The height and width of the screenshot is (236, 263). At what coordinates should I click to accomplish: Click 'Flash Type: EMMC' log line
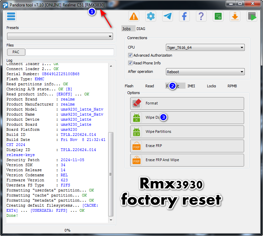pyautogui.click(x=25, y=79)
